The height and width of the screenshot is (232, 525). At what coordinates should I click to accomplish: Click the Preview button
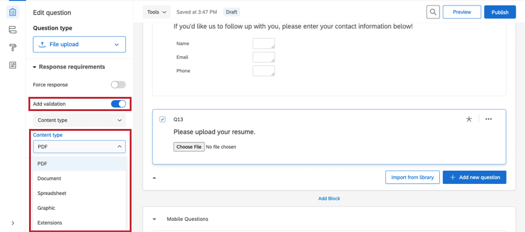click(x=462, y=12)
